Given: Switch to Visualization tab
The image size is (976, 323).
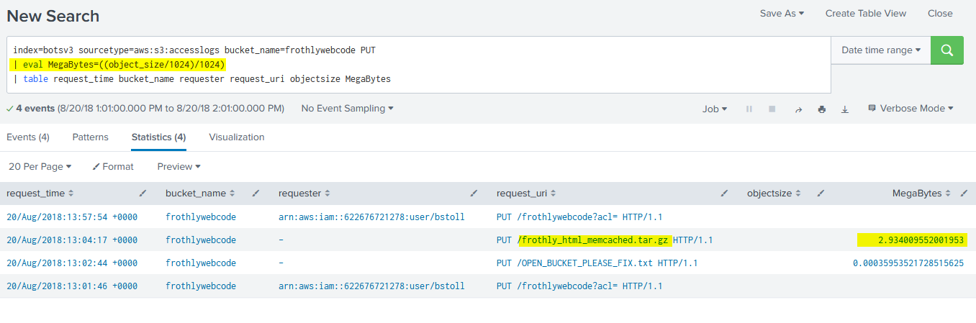Looking at the screenshot, I should (x=237, y=137).
